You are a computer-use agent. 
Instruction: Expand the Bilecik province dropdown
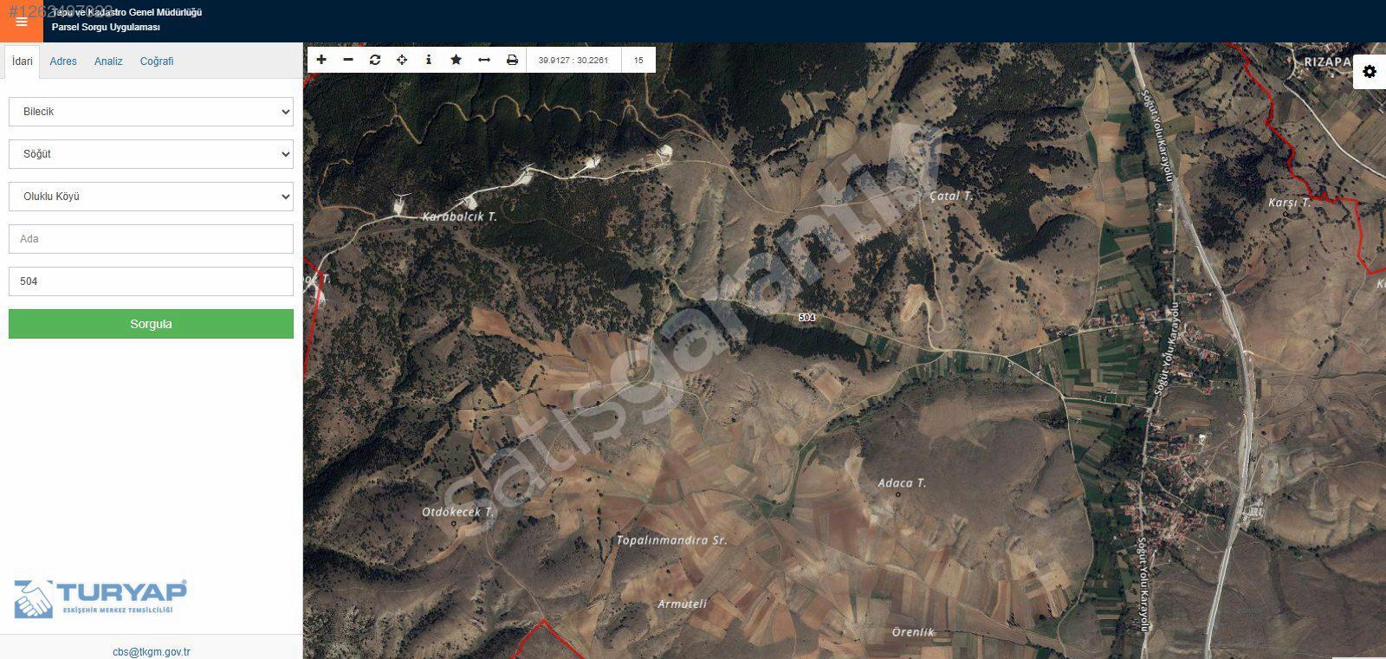pyautogui.click(x=151, y=112)
